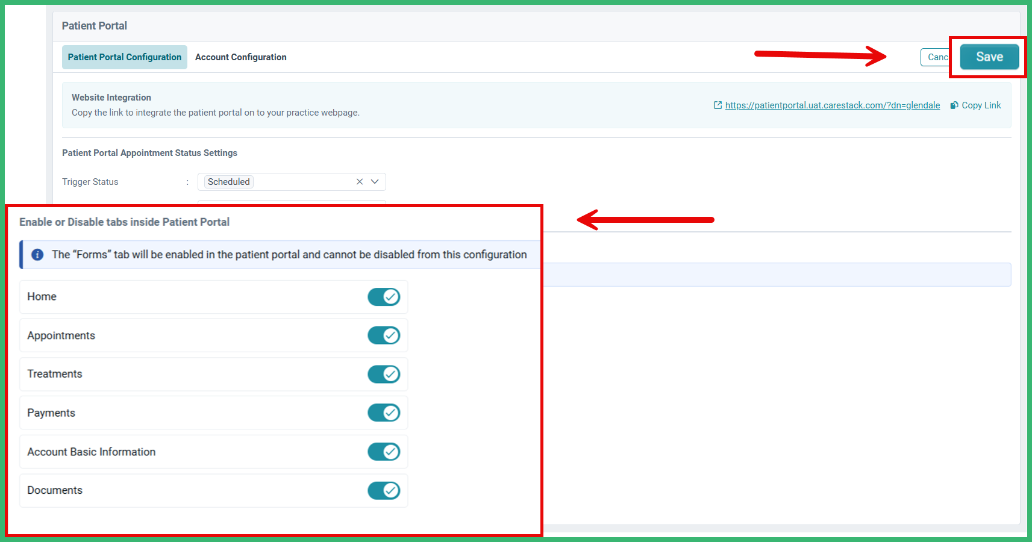Image resolution: width=1032 pixels, height=542 pixels.
Task: Click the external link icon beside the portal URL
Action: (718, 105)
